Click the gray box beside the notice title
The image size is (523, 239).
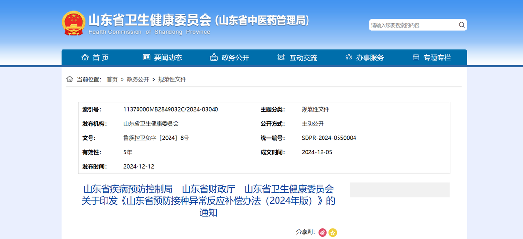click(400, 190)
